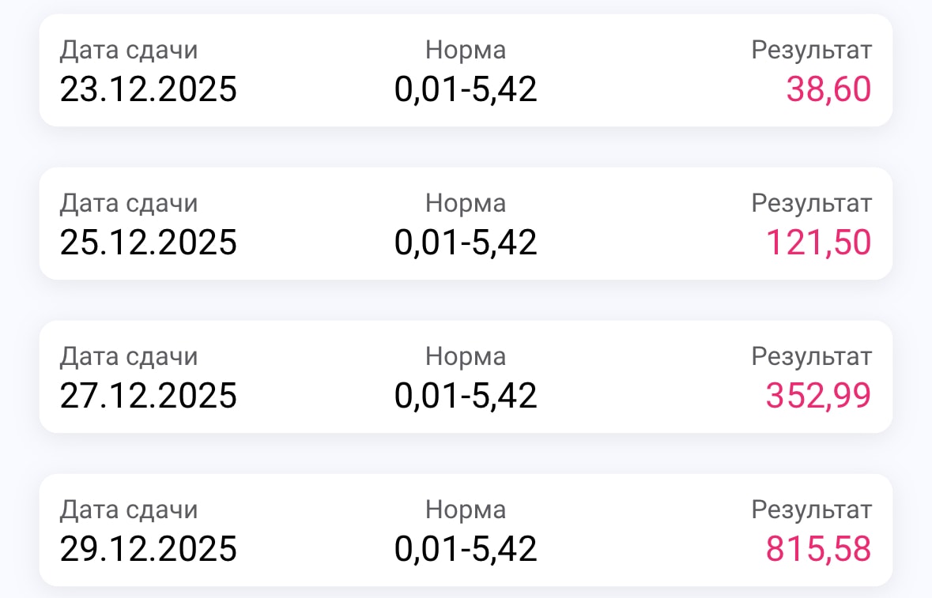Open the 29.12.2025 result card
Image resolution: width=932 pixels, height=598 pixels.
(x=466, y=530)
